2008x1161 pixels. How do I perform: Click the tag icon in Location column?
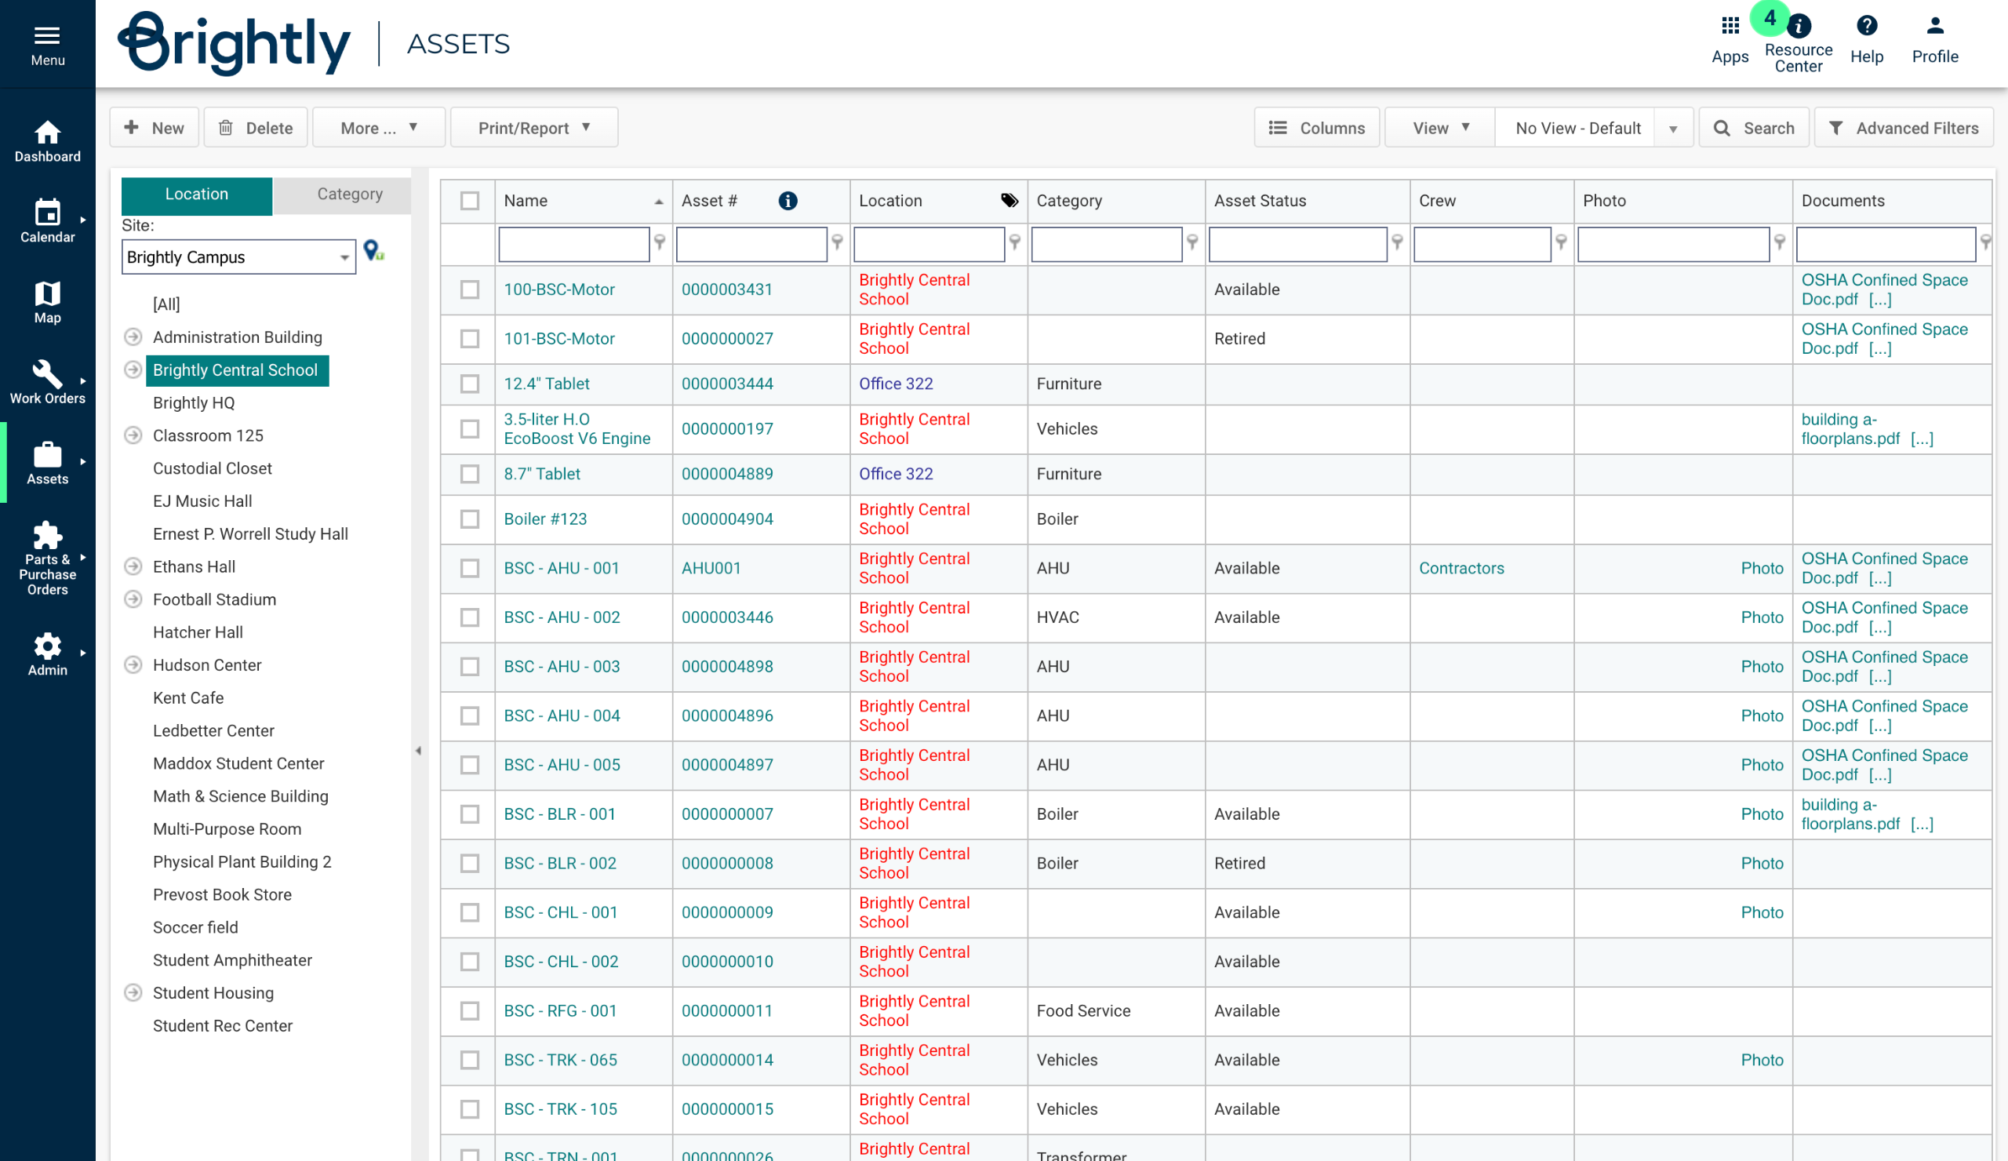pyautogui.click(x=1009, y=201)
